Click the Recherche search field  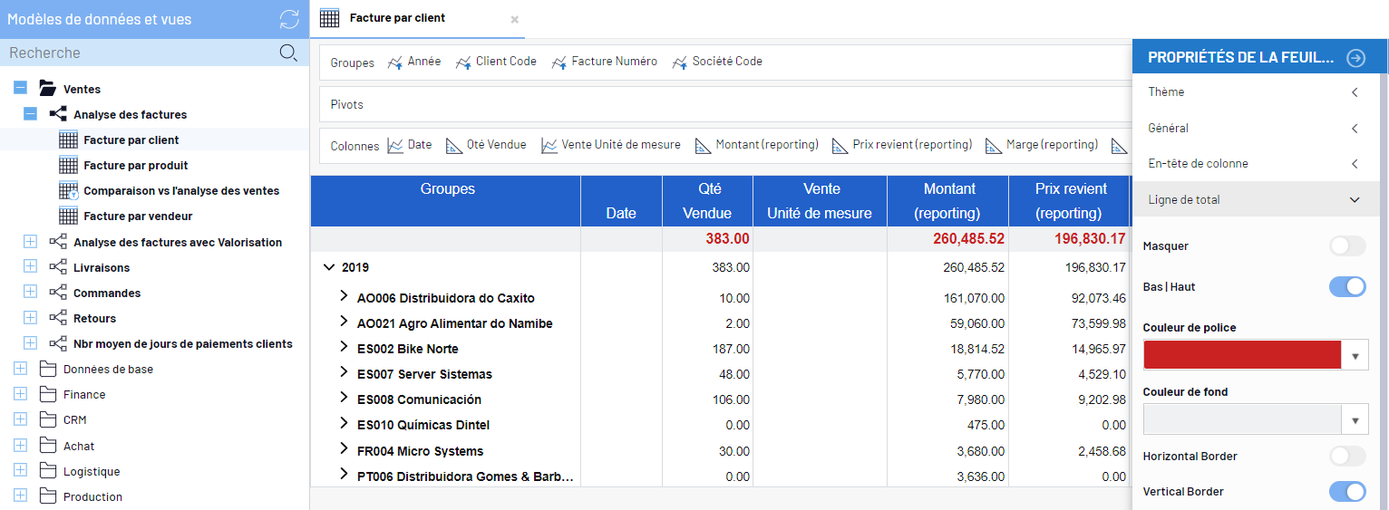point(136,53)
